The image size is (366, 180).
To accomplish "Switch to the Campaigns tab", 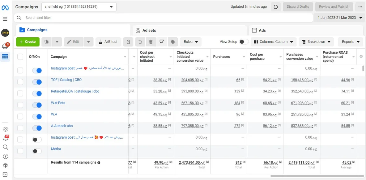I will coord(73,30).
